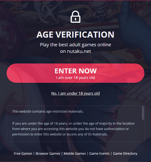Open the Free Games footer link
Viewport: 151px width, 162px height.
[23, 154]
